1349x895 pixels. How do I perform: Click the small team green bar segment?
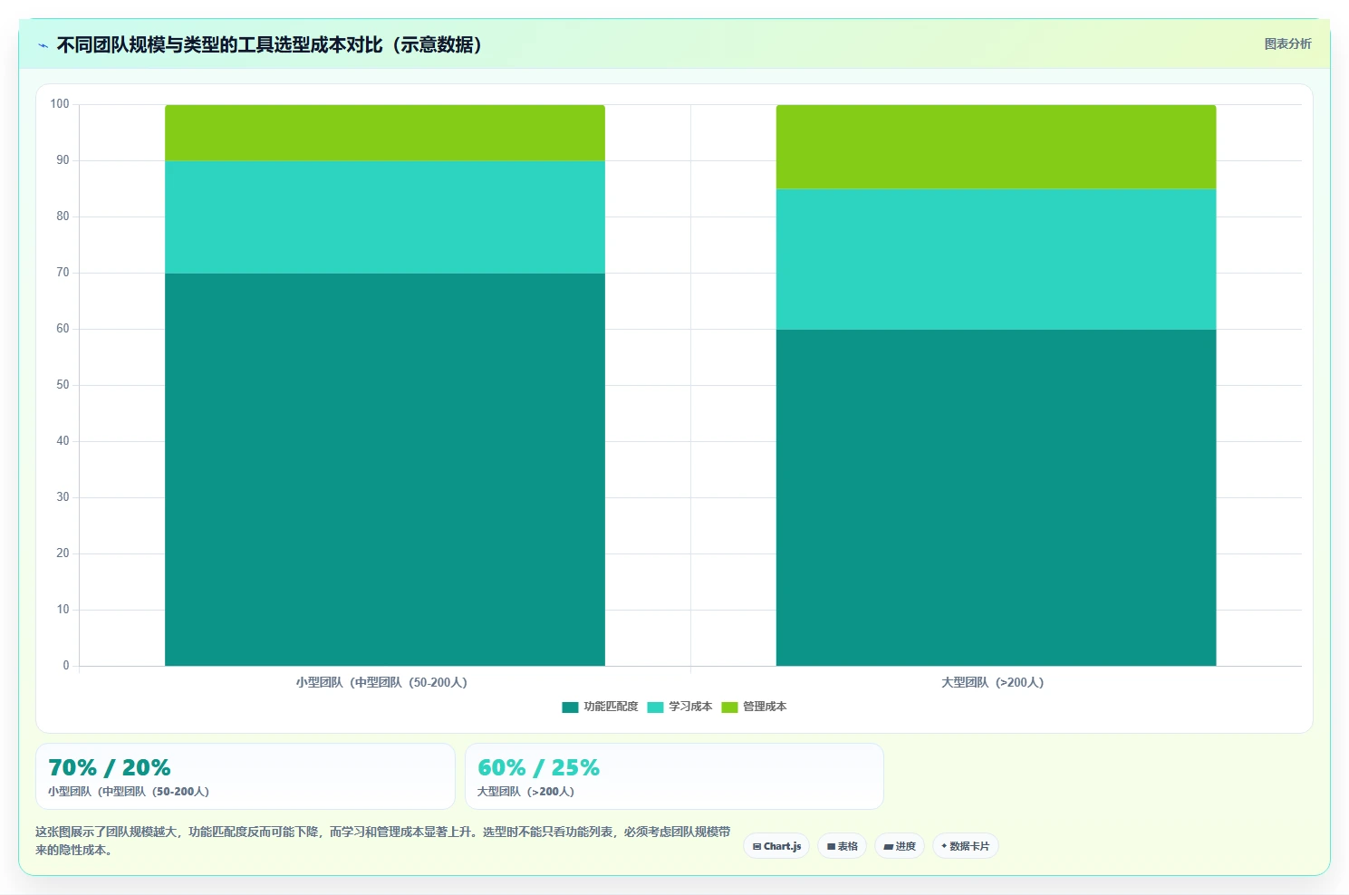pyautogui.click(x=385, y=132)
